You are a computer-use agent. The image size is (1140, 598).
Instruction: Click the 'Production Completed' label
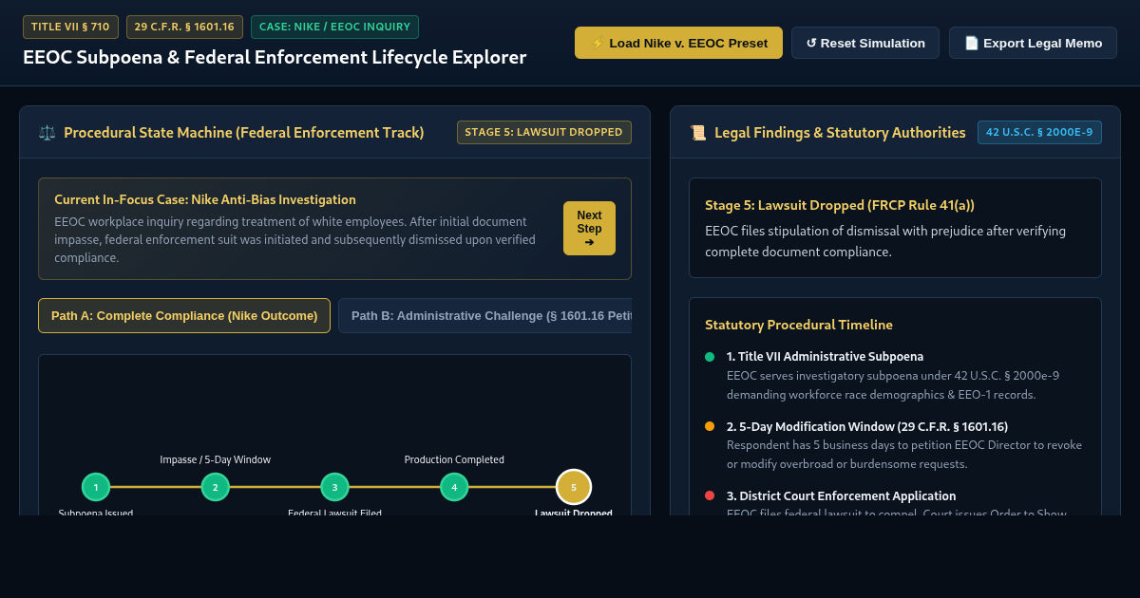click(x=454, y=459)
